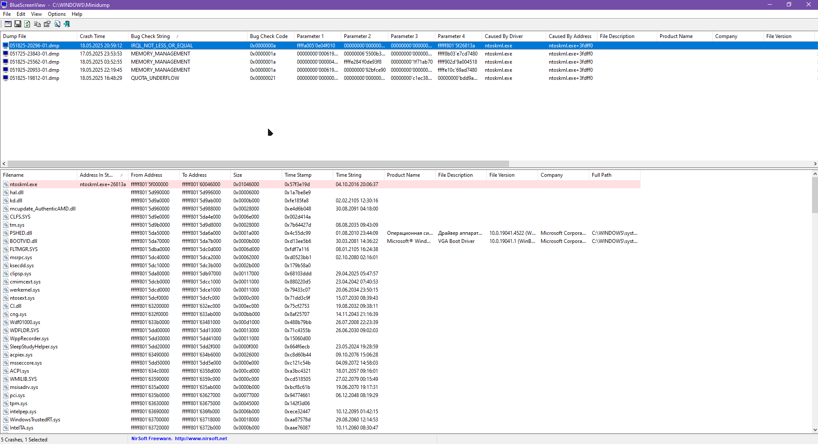Select the MEMORY_MANAGEMENT crash from 17.05.2025
Viewport: 818px width, 444px height.
point(160,54)
